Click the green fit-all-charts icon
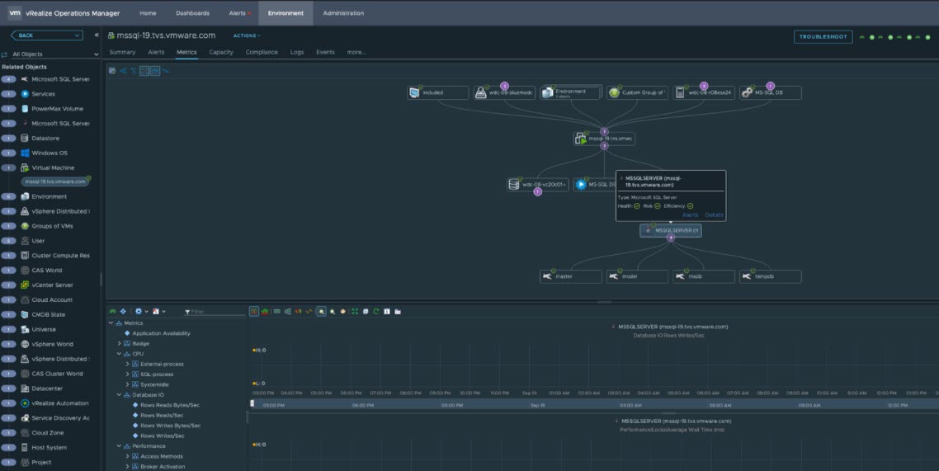 pyautogui.click(x=355, y=312)
